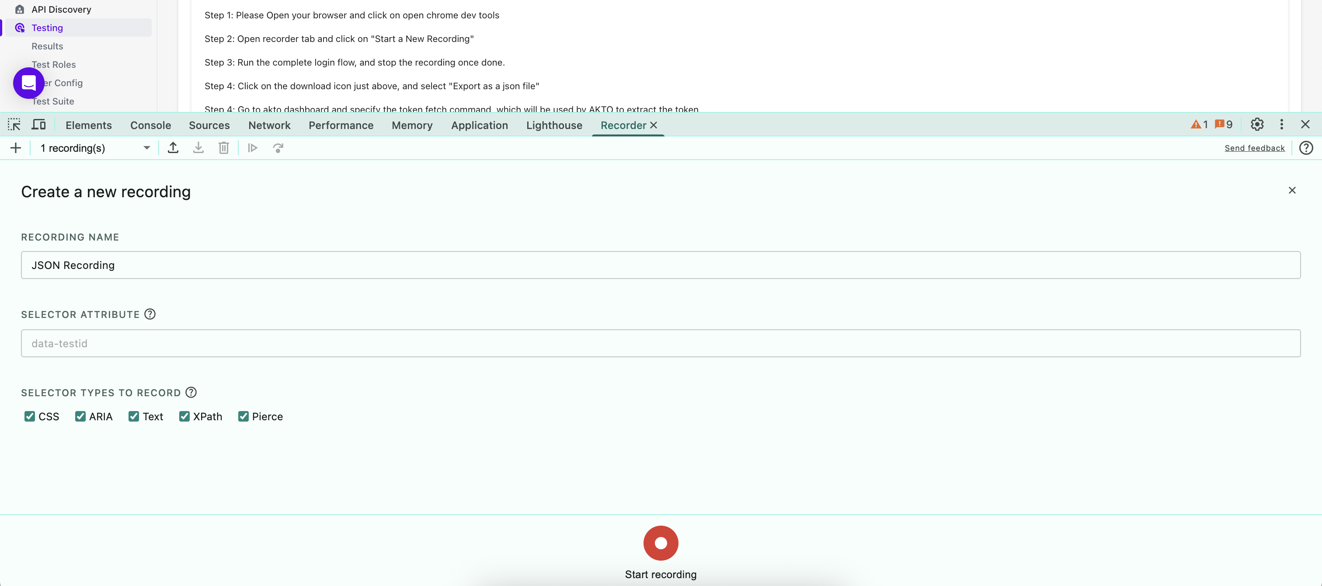1322x586 pixels.
Task: Toggle the device toolbar icon
Action: 39,125
